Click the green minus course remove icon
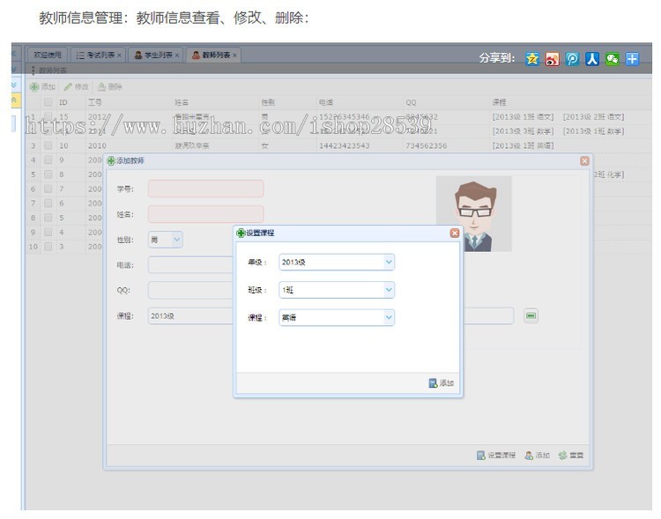Screen dimensions: 661x519 coord(531,315)
